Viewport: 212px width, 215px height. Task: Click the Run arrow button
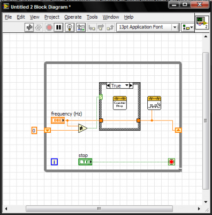[x=29, y=27]
